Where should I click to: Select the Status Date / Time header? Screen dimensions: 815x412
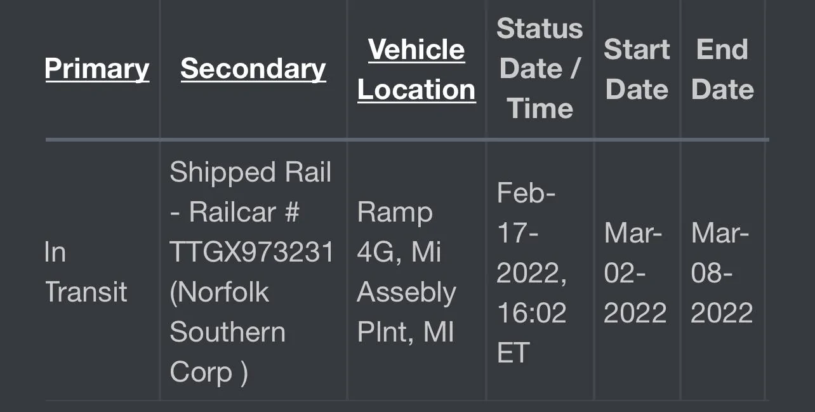click(x=540, y=69)
